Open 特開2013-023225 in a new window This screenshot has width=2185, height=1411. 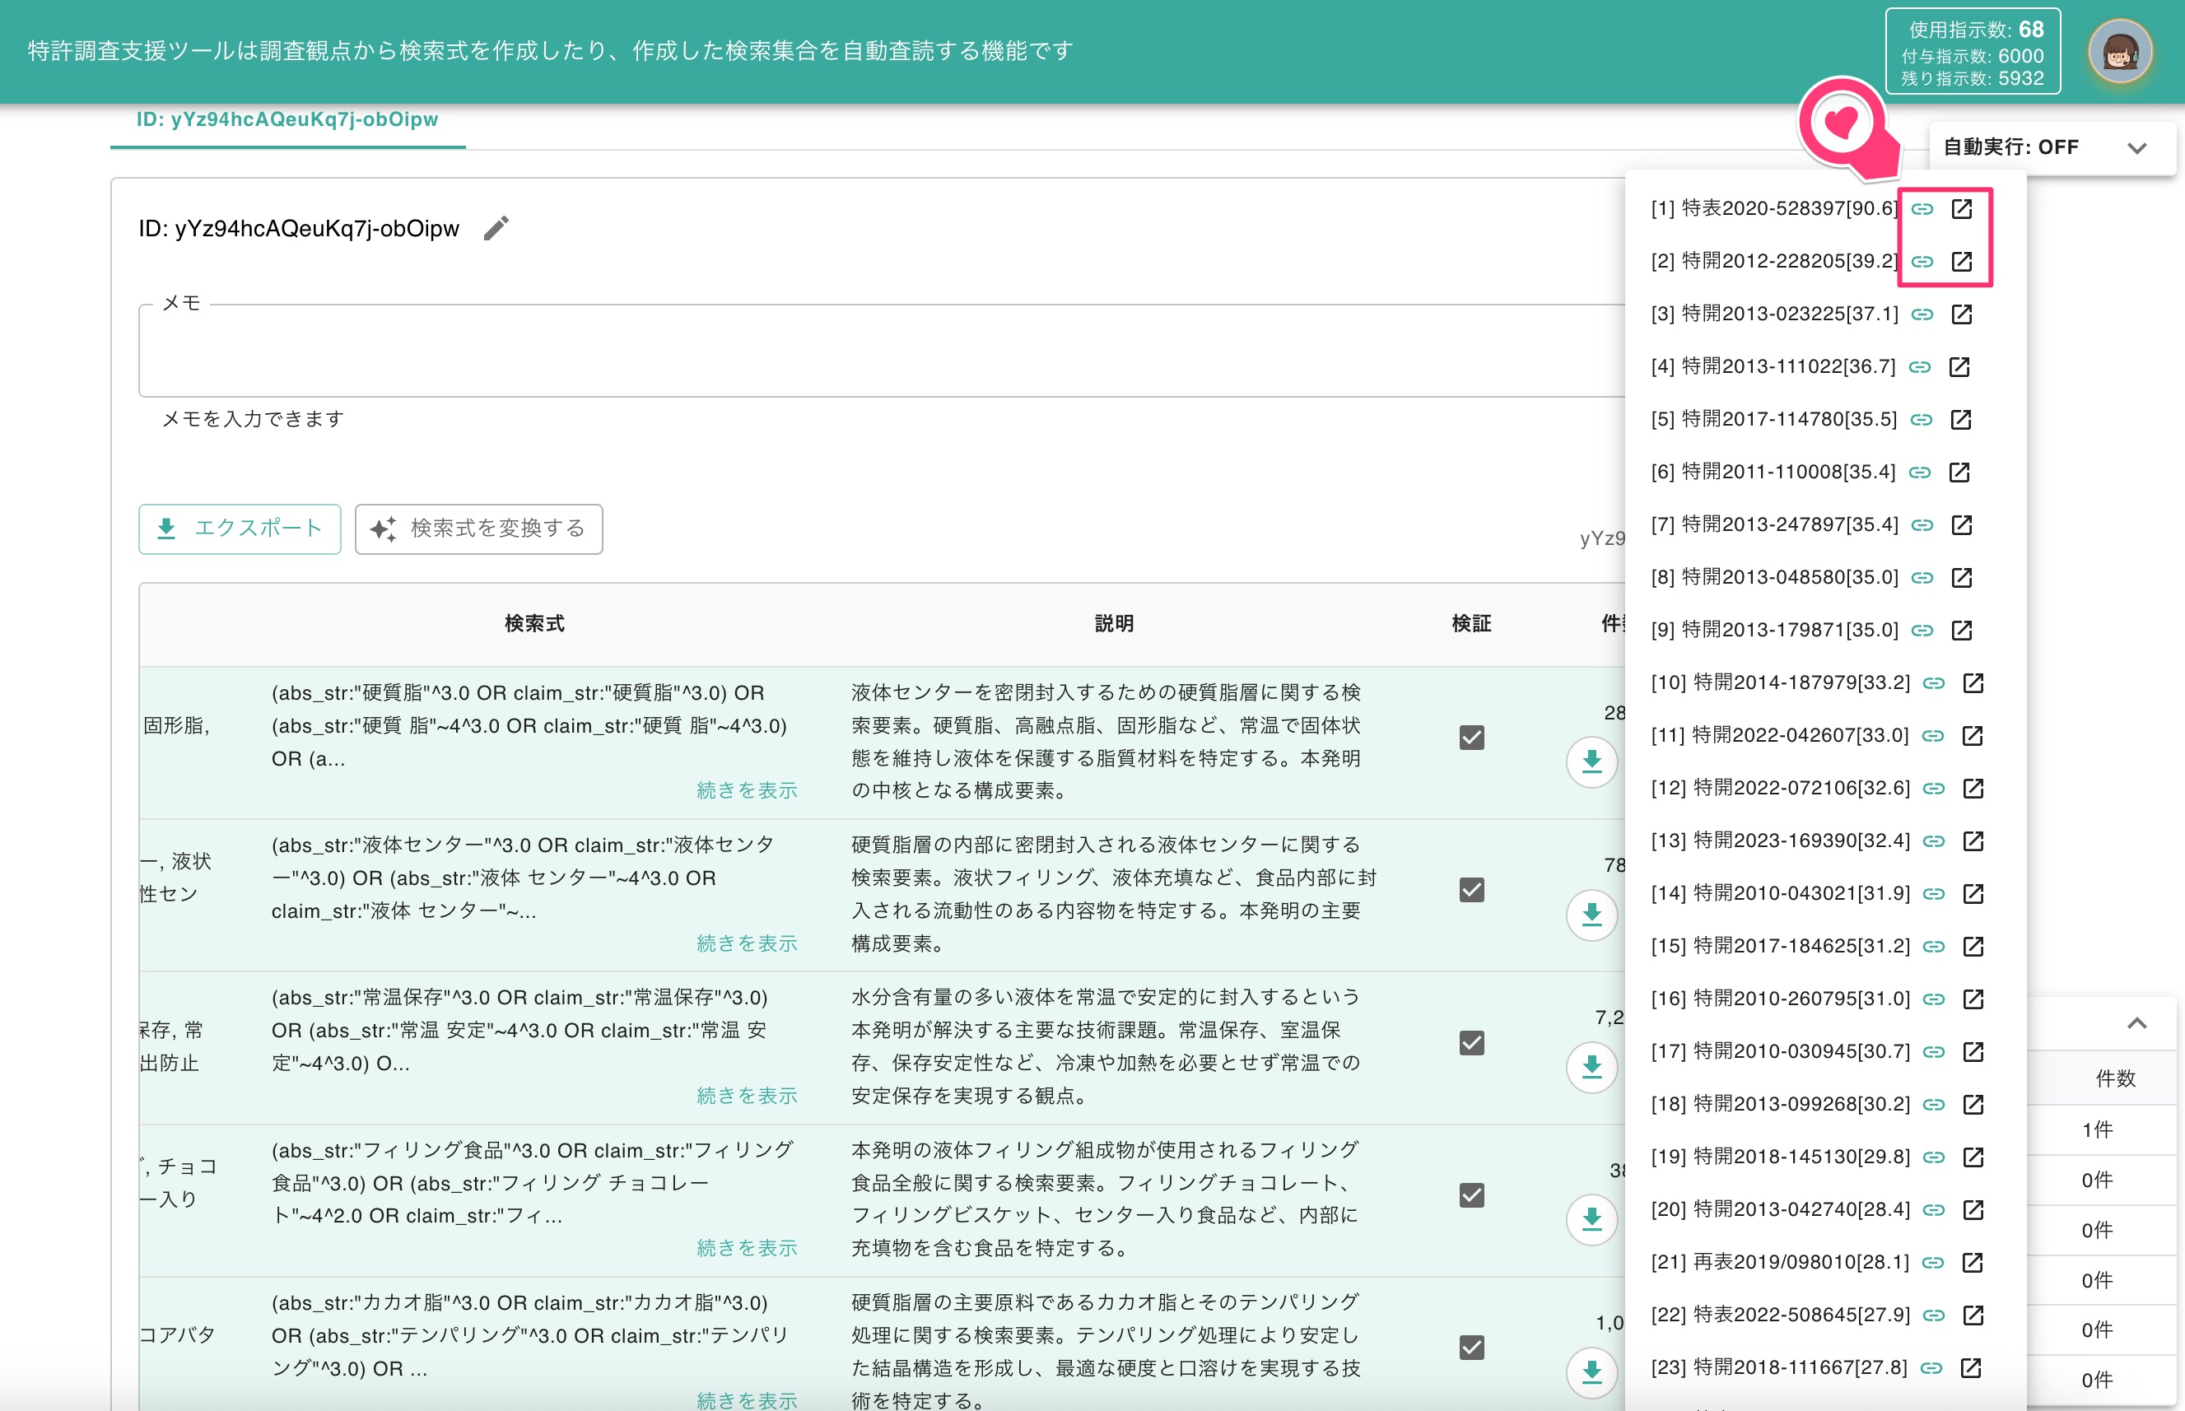click(1961, 314)
